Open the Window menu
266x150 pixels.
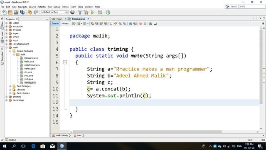pos(89,7)
